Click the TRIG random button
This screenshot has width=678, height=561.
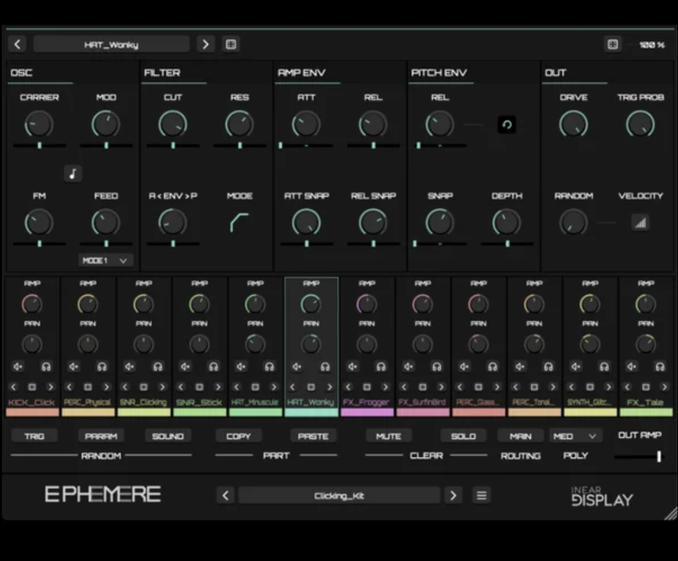point(34,436)
